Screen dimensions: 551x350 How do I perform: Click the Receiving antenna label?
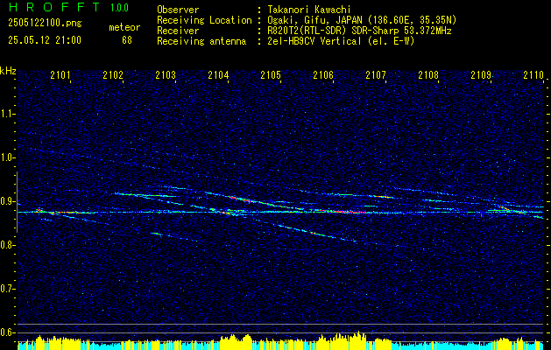pyautogui.click(x=201, y=41)
